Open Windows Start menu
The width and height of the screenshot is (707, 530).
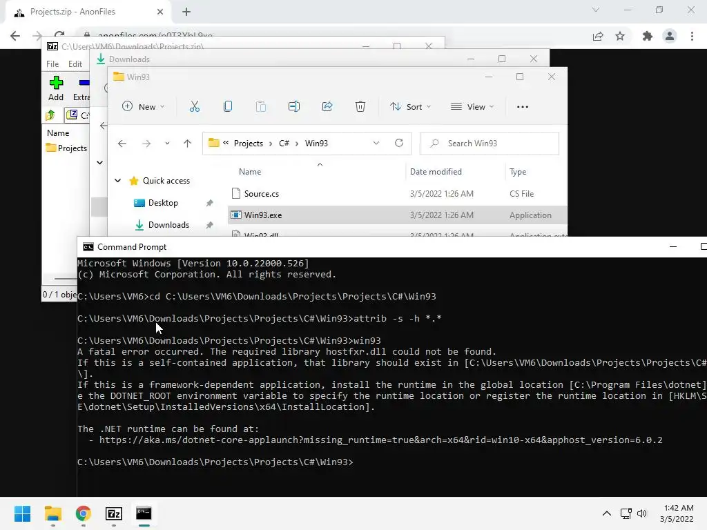click(22, 513)
